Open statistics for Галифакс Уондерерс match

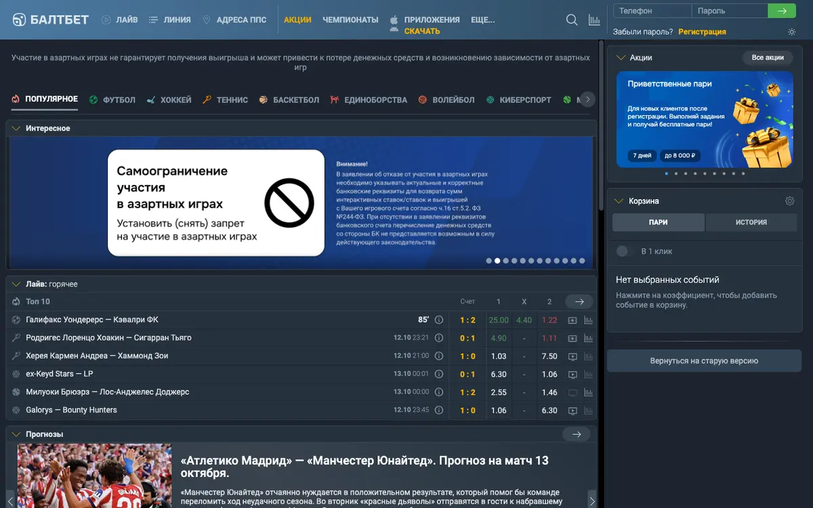588,320
